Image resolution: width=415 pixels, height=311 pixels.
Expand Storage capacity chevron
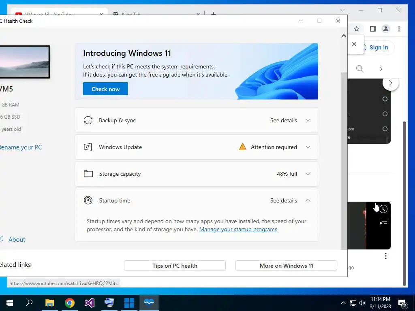308,174
